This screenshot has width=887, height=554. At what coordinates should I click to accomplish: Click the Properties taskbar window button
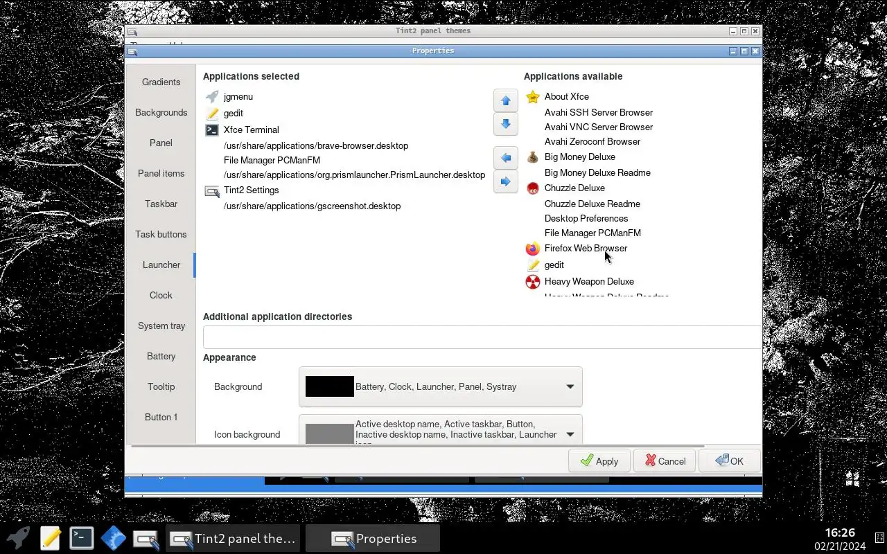pyautogui.click(x=373, y=539)
